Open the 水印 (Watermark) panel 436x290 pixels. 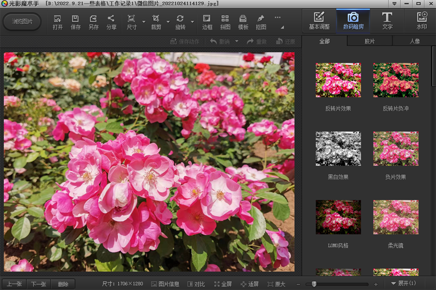click(421, 21)
